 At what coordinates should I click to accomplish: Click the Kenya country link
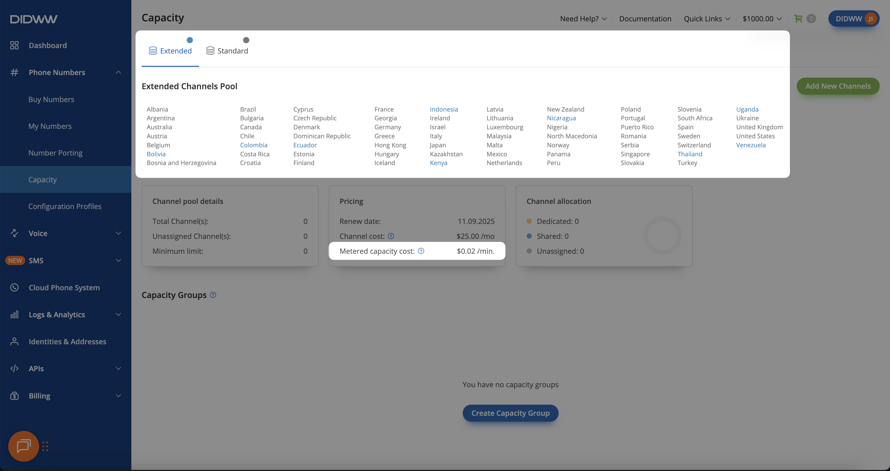click(439, 163)
